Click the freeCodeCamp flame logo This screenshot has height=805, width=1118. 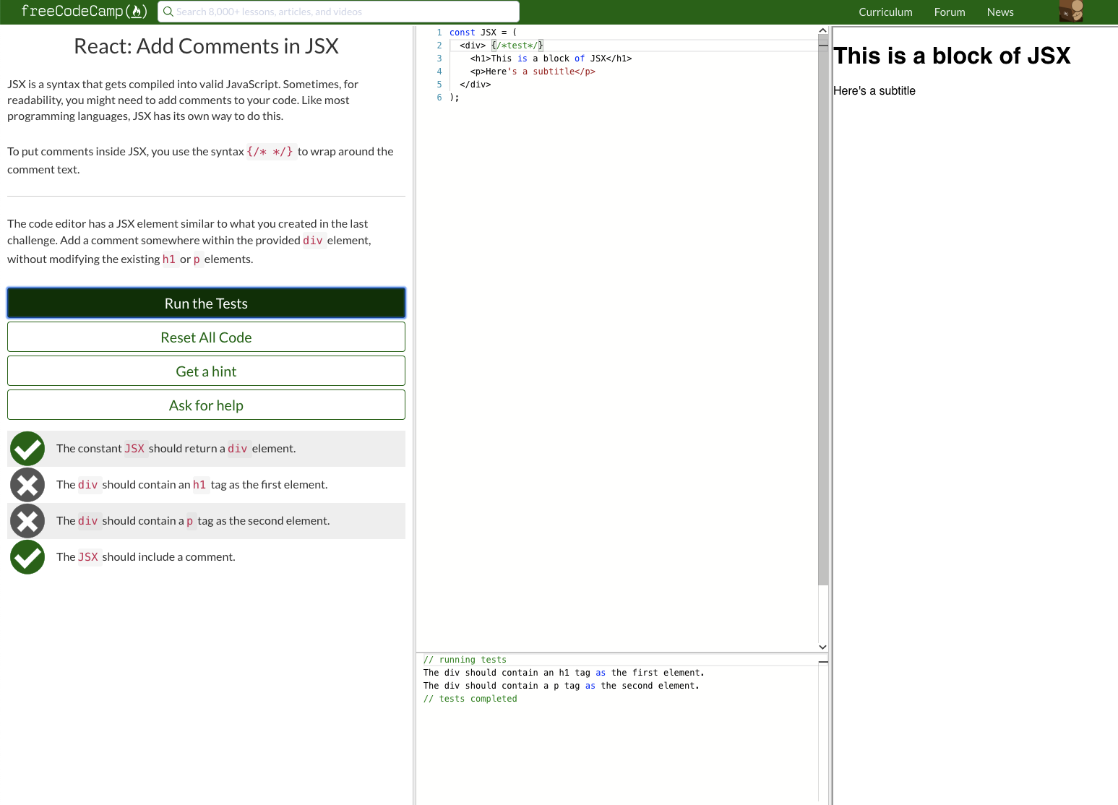(137, 11)
